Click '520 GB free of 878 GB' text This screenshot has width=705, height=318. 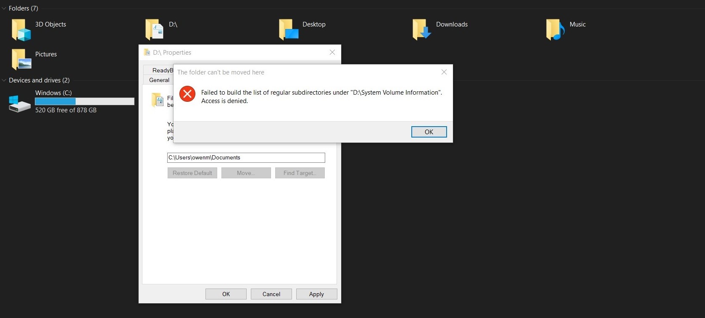click(66, 110)
